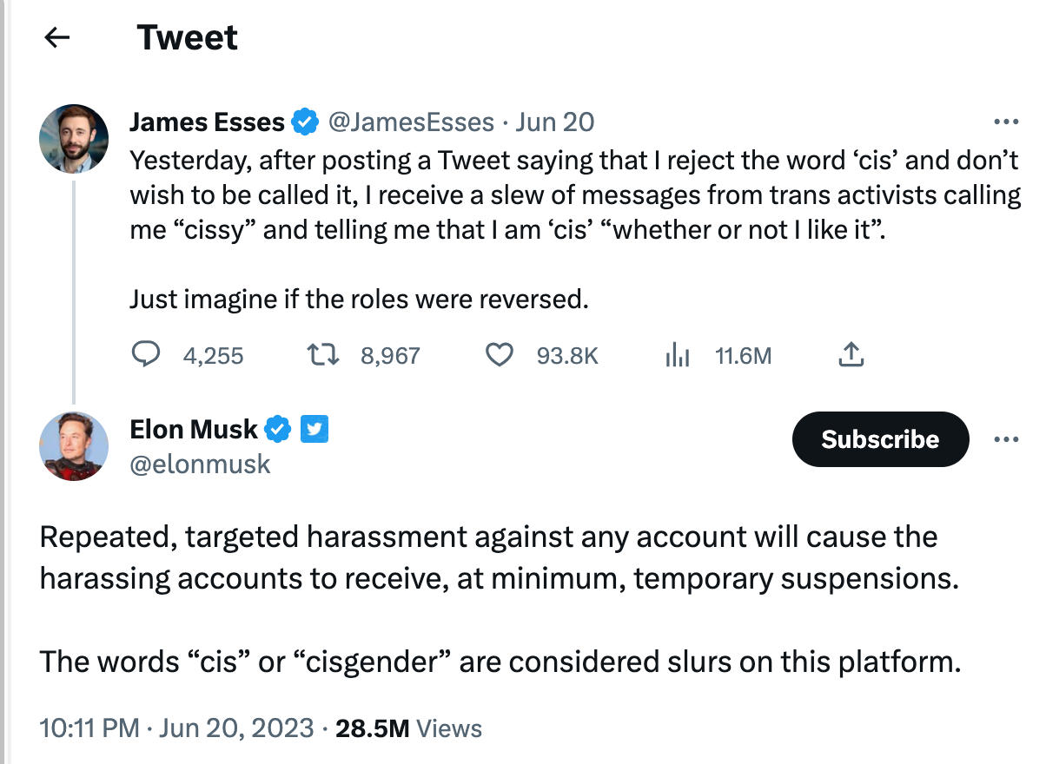This screenshot has height=764, width=1046.
Task: Open more options on James Esses tweet
Action: click(x=1005, y=122)
